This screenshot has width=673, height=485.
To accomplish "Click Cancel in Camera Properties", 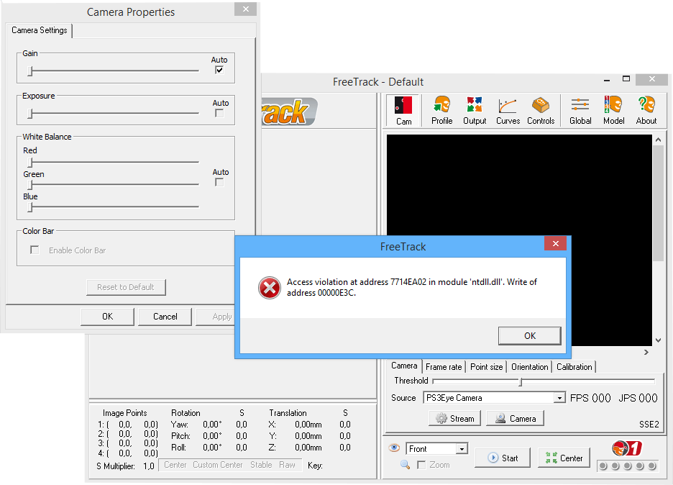I will 165,317.
